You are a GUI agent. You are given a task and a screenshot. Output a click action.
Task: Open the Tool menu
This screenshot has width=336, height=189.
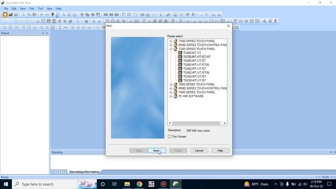coord(40,8)
